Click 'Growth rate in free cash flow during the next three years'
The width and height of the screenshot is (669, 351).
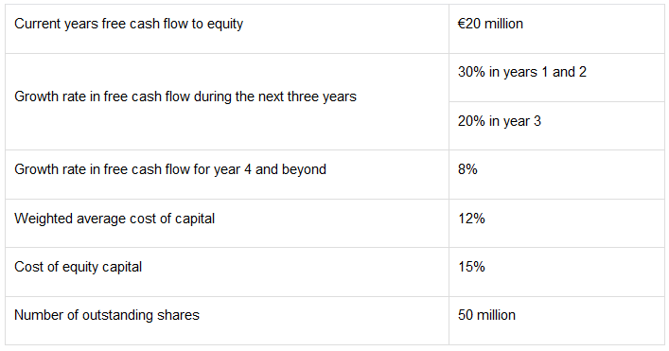[x=185, y=97]
